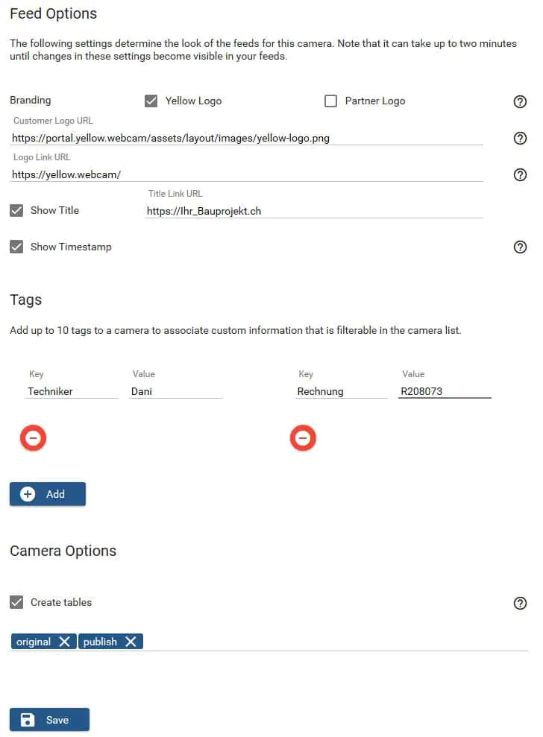Save the camera settings
This screenshot has width=543, height=737.
click(49, 720)
